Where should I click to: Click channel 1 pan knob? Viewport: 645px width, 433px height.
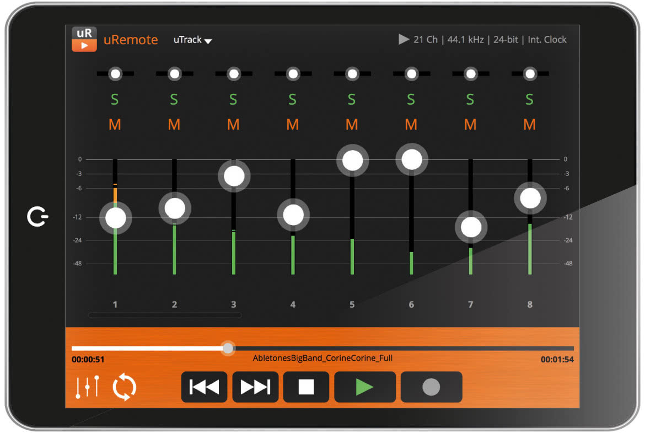point(116,74)
